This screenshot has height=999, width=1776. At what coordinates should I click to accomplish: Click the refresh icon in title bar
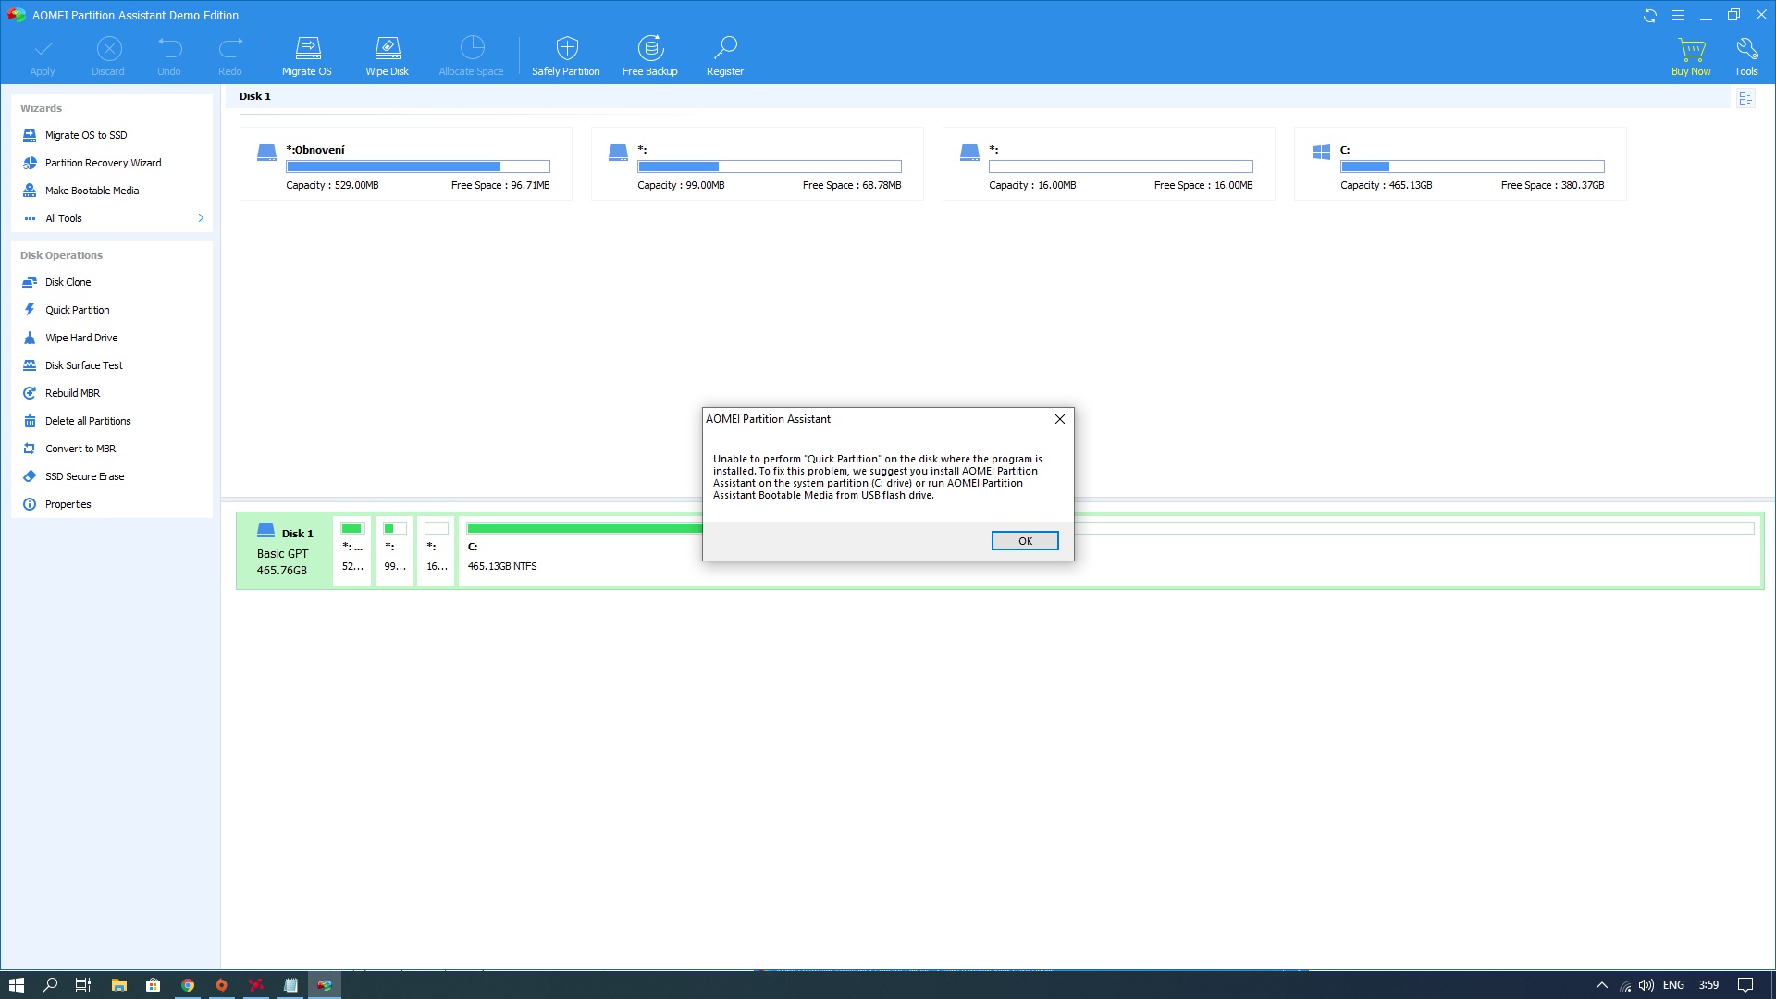pyautogui.click(x=1649, y=16)
